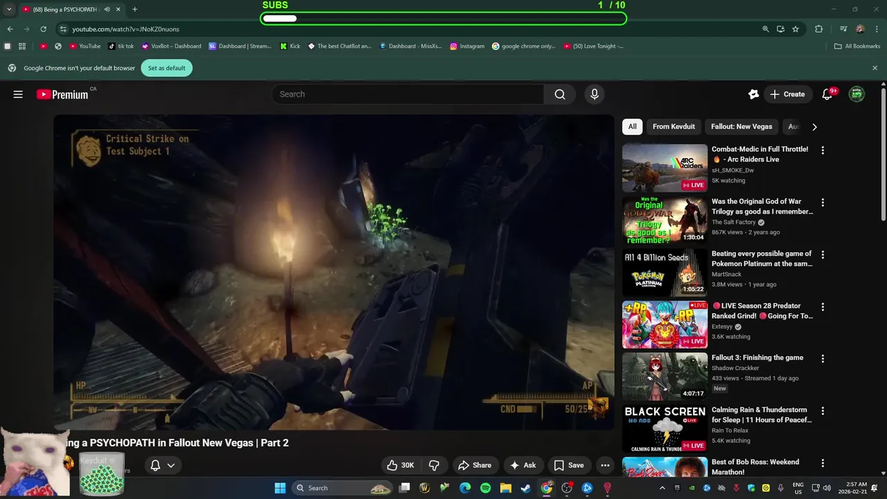Viewport: 887px width, 499px height.
Task: Open options menu for Calming Rain video
Action: (x=823, y=411)
